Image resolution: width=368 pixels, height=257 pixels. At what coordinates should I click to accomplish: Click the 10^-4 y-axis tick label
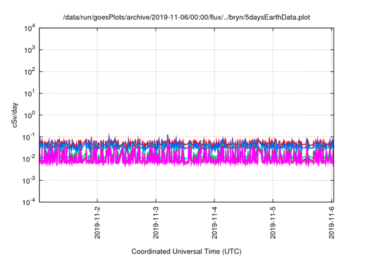[29, 202]
